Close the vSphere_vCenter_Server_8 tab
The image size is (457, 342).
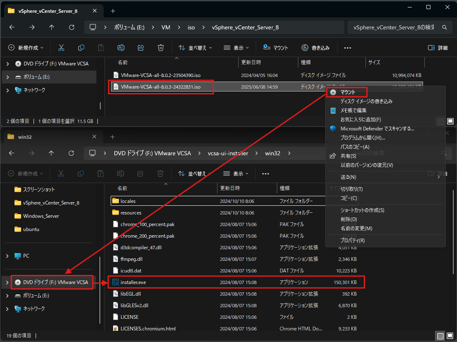[95, 11]
